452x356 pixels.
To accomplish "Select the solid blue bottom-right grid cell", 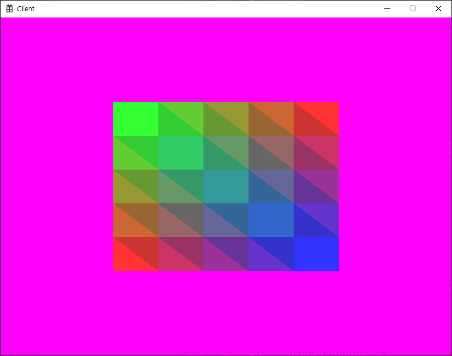I will [x=316, y=254].
